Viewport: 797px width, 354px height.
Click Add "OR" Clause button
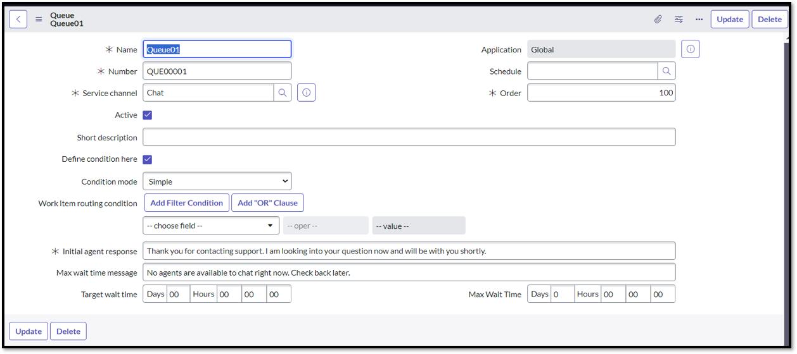click(268, 203)
